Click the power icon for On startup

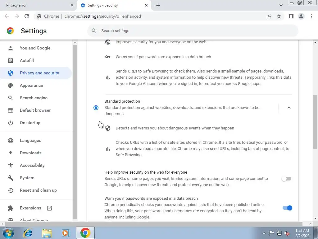pyautogui.click(x=10, y=123)
